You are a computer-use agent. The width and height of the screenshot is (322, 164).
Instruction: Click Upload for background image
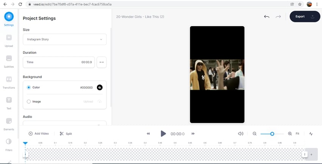pyautogui.click(x=88, y=102)
